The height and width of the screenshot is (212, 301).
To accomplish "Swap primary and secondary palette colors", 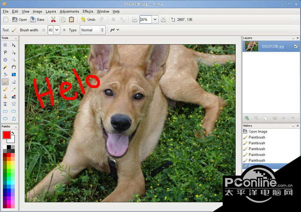I will coord(12,133).
